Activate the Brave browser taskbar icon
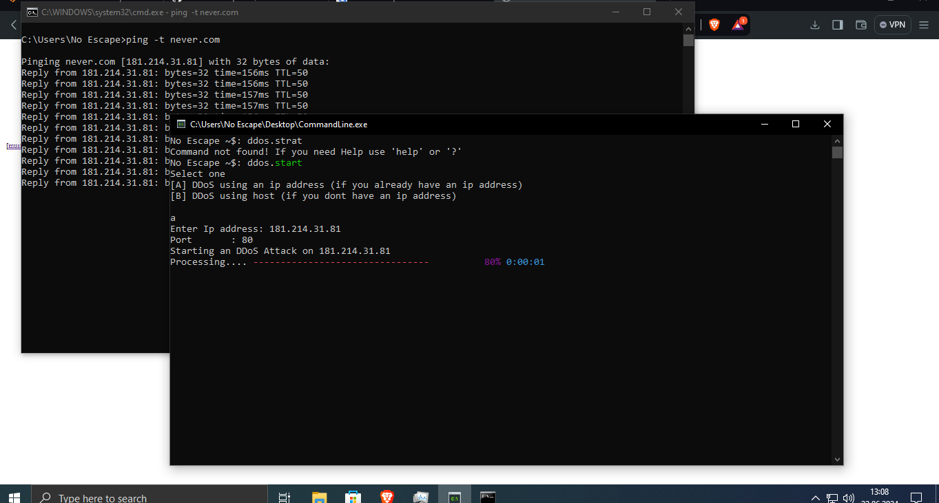Screen dimensions: 939x503 coord(386,495)
